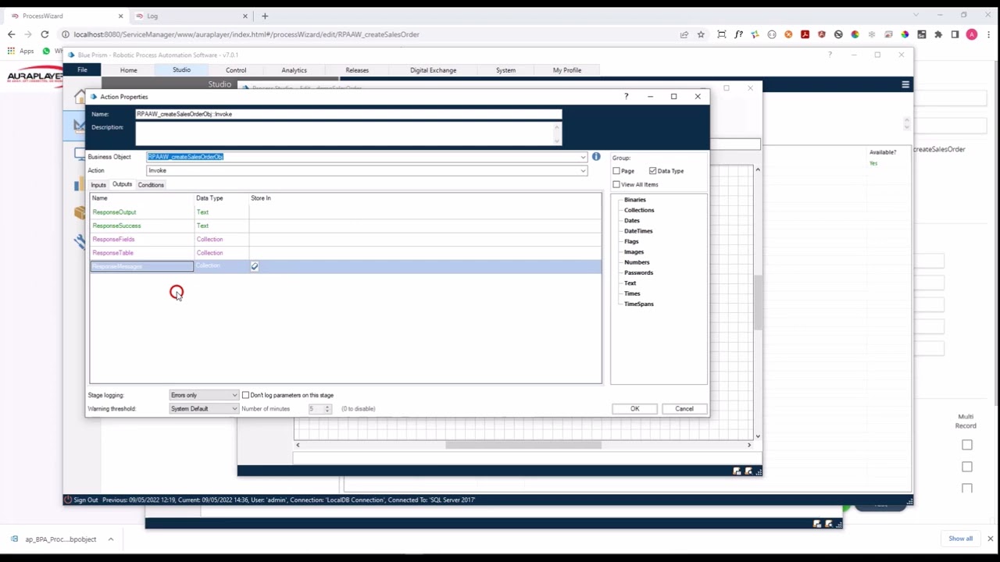Open the Stage logging dropdown

tap(204, 395)
